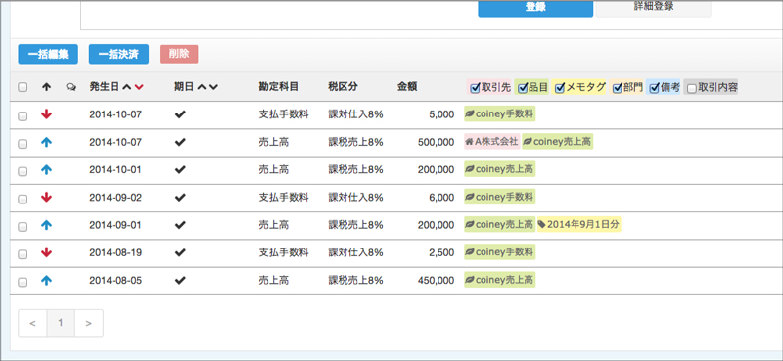Uncheck the 品目 column filter

point(523,88)
